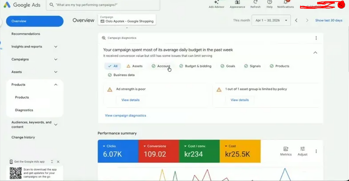This screenshot has height=181, width=349.
Task: Collapse the Google Ads app promo
Action: [x=52, y=162]
